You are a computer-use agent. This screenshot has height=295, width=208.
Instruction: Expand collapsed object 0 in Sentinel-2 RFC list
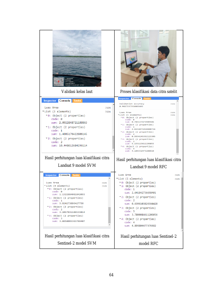click(x=120, y=183)
